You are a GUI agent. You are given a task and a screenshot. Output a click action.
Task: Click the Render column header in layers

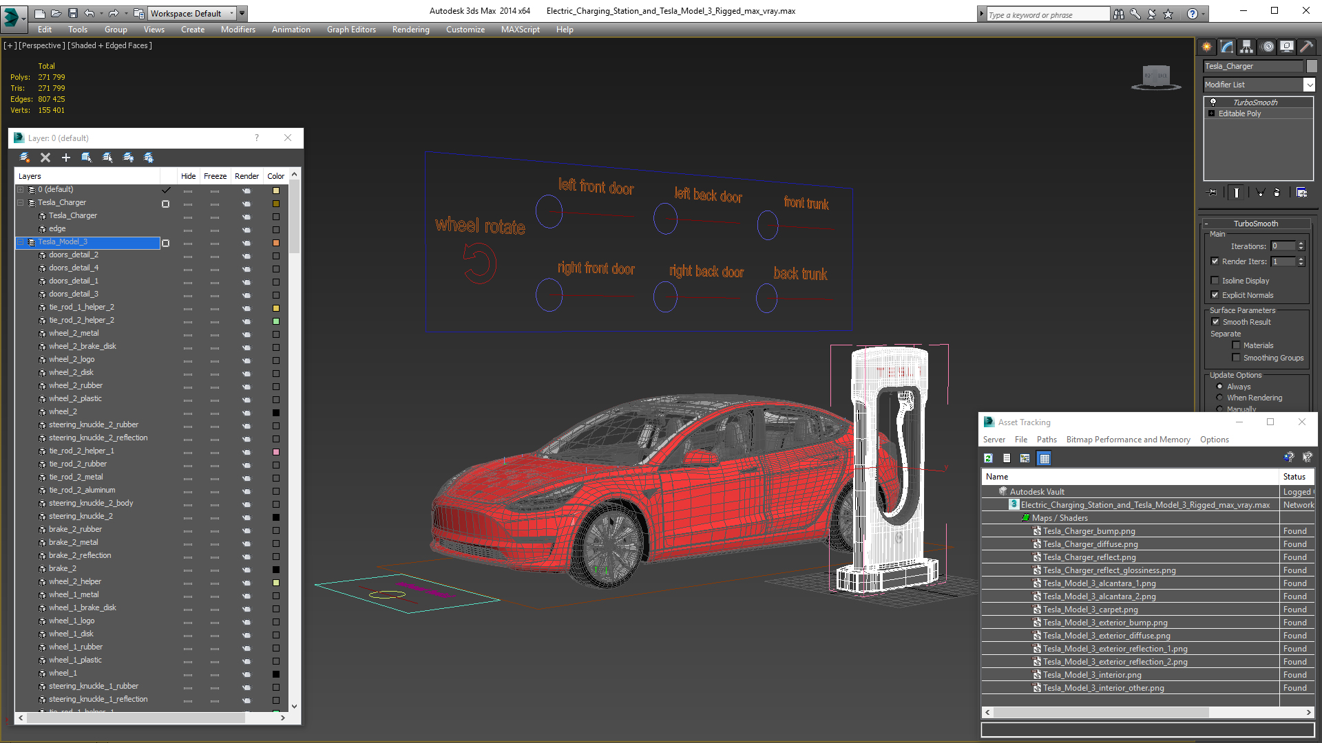tap(246, 176)
